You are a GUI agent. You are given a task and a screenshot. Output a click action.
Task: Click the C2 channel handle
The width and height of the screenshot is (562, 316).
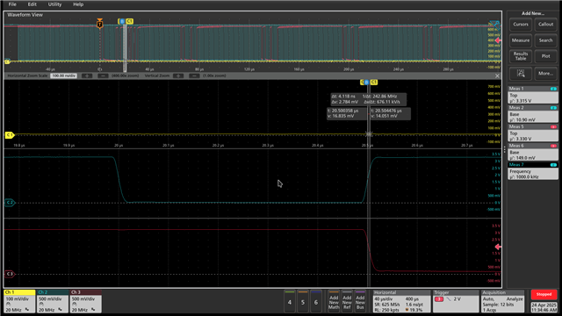(x=10, y=203)
